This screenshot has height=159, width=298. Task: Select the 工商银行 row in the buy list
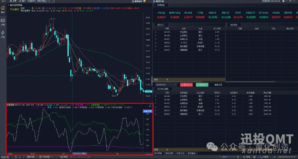tap(189, 36)
